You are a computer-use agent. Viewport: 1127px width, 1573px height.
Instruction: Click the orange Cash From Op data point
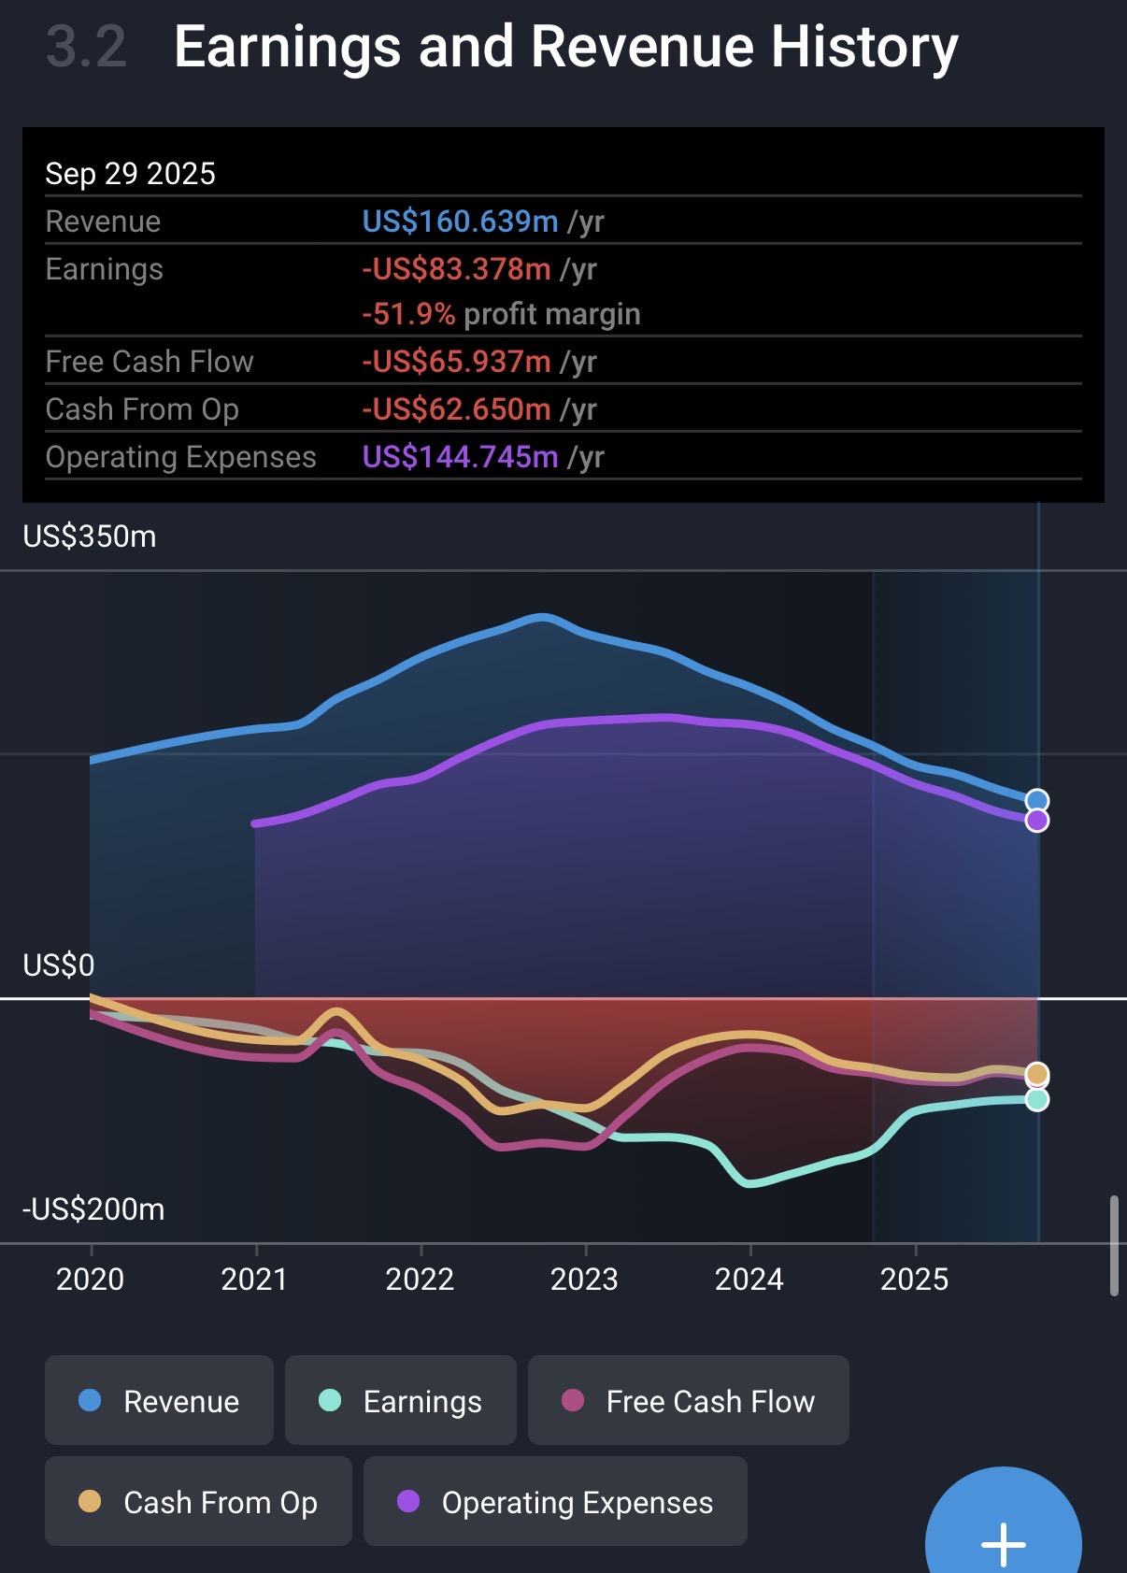coord(1036,1074)
